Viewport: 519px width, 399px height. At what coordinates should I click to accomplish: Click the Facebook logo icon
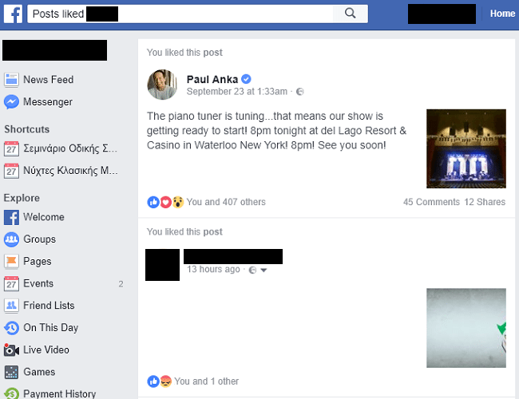(x=13, y=14)
